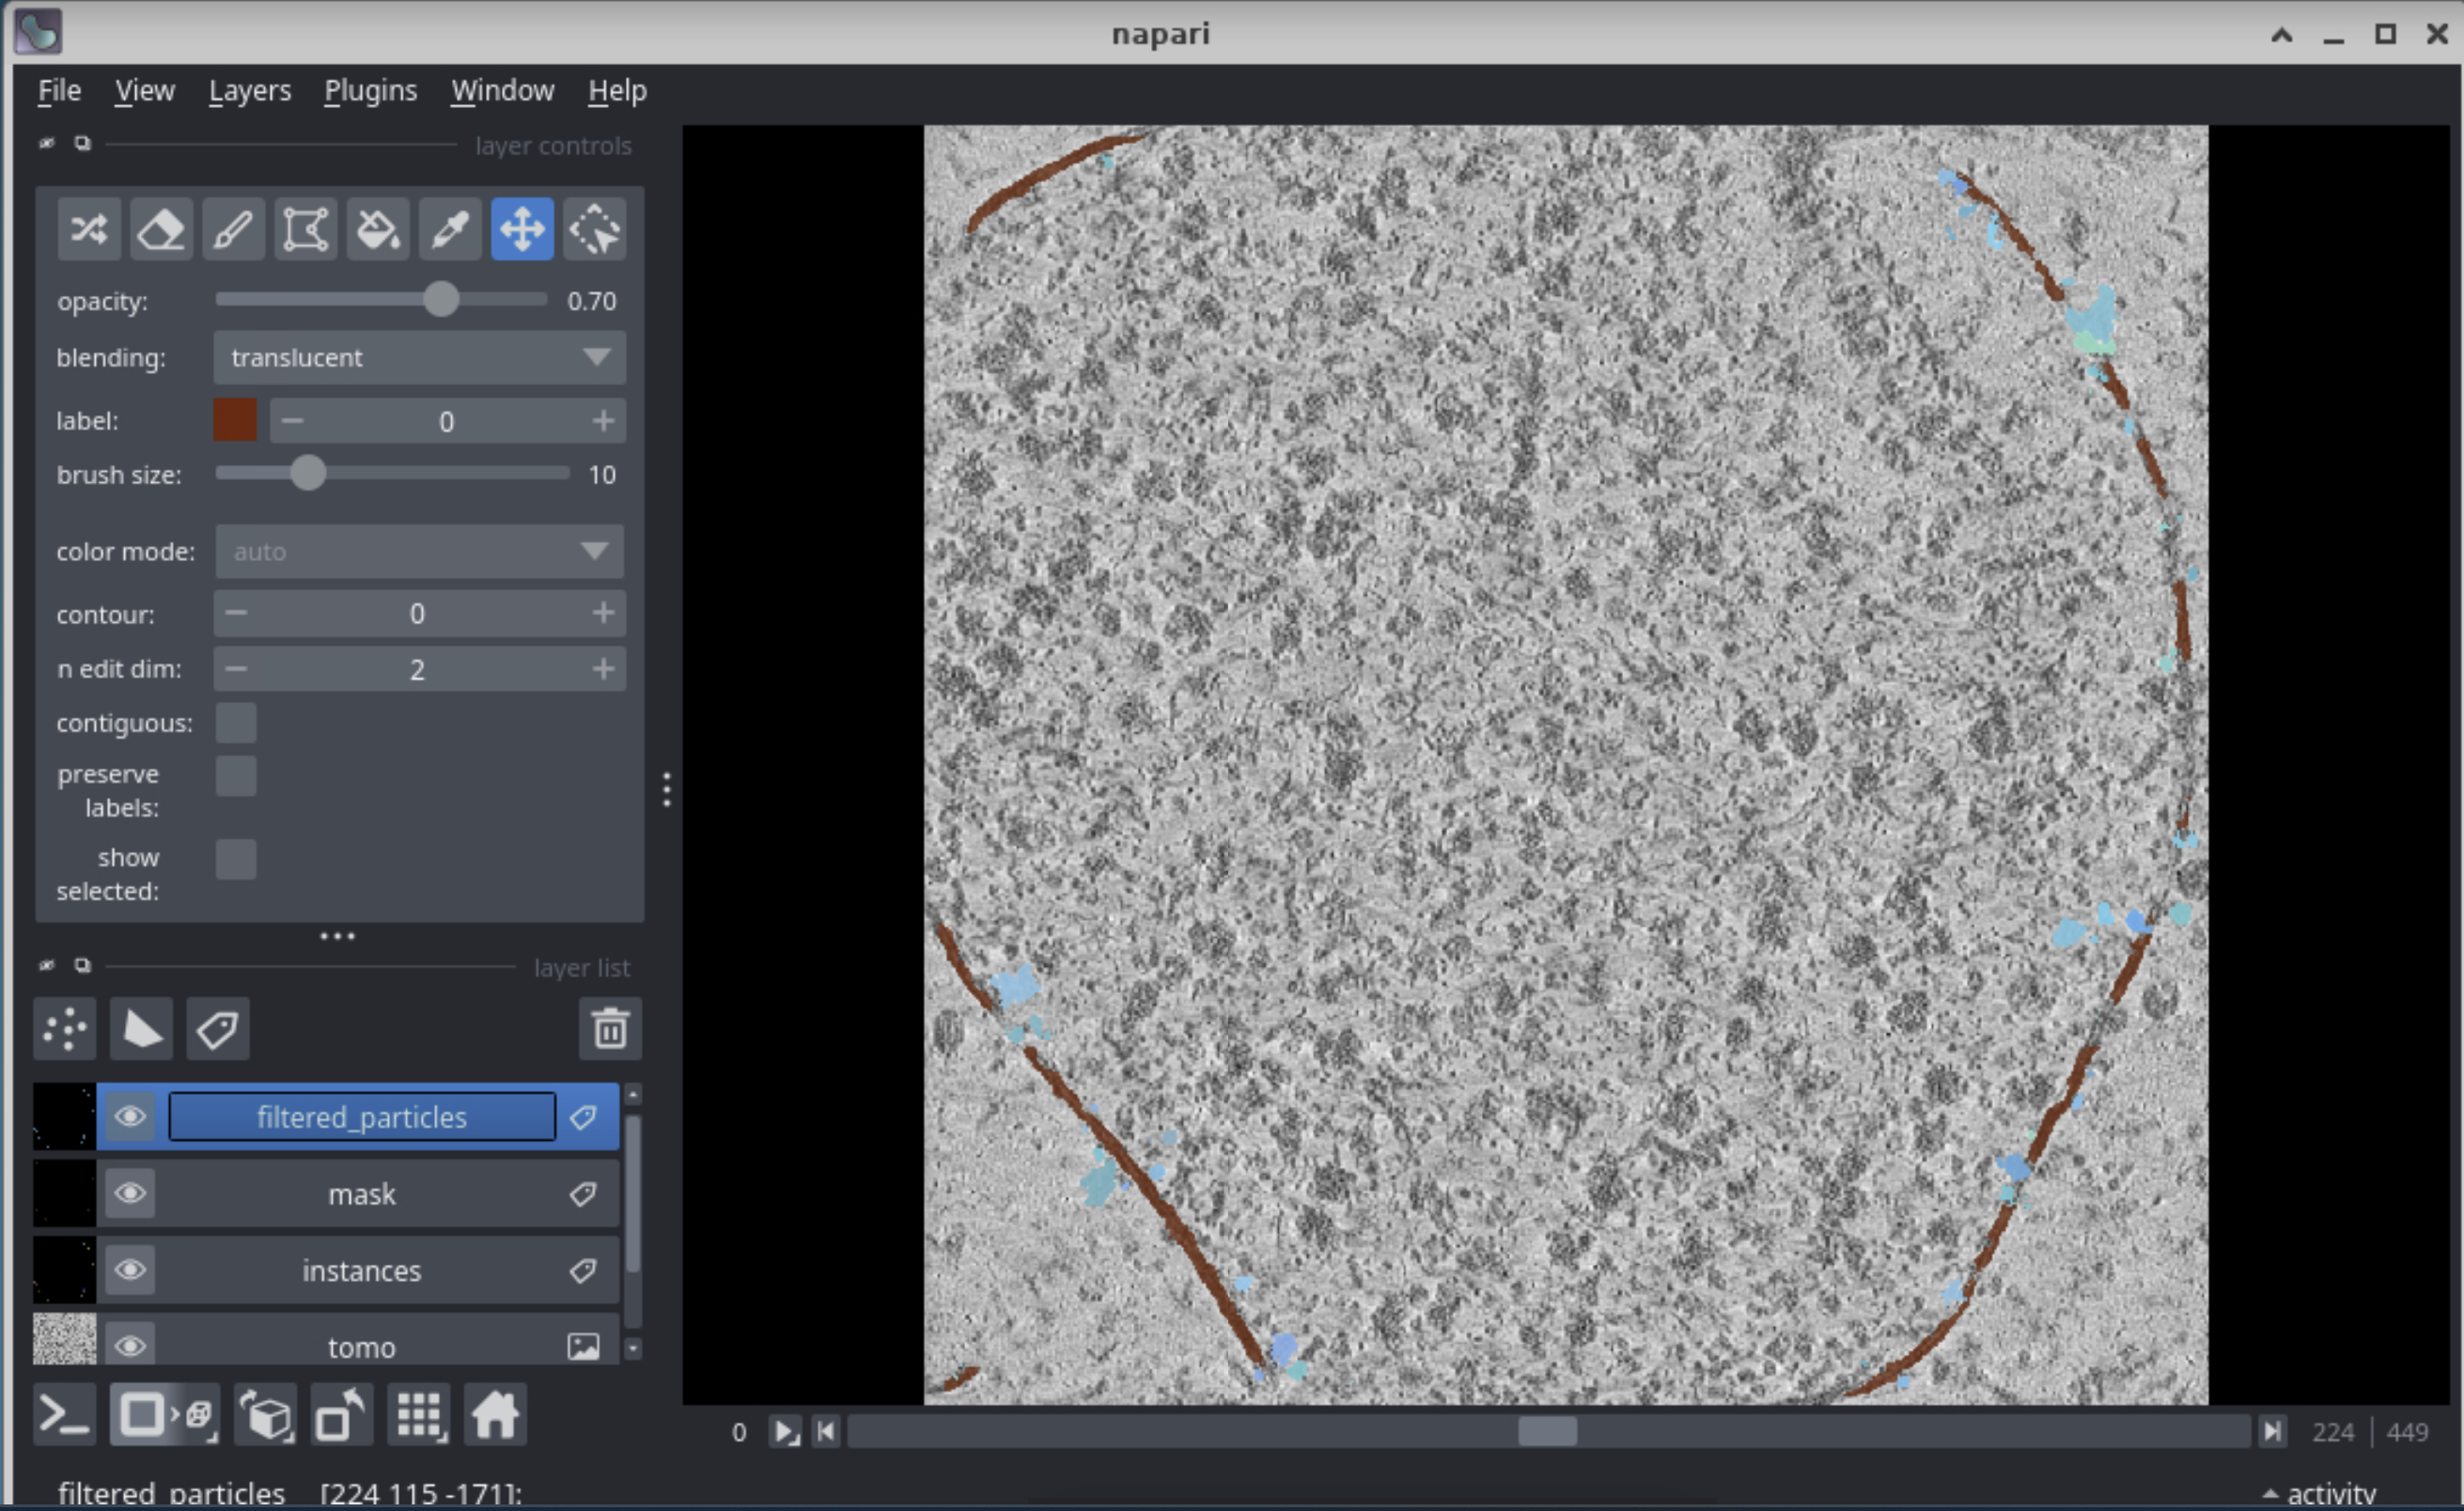Viewport: 2464px width, 1511px height.
Task: Toggle grid mode view
Action: click(x=419, y=1415)
